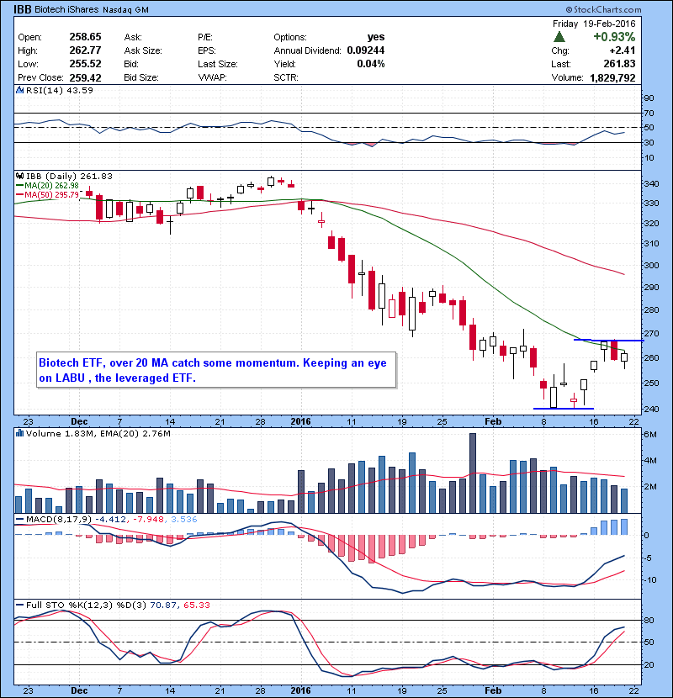Screen dimensions: 673x698
Task: Click the green up-arrow change icon
Action: 559,36
